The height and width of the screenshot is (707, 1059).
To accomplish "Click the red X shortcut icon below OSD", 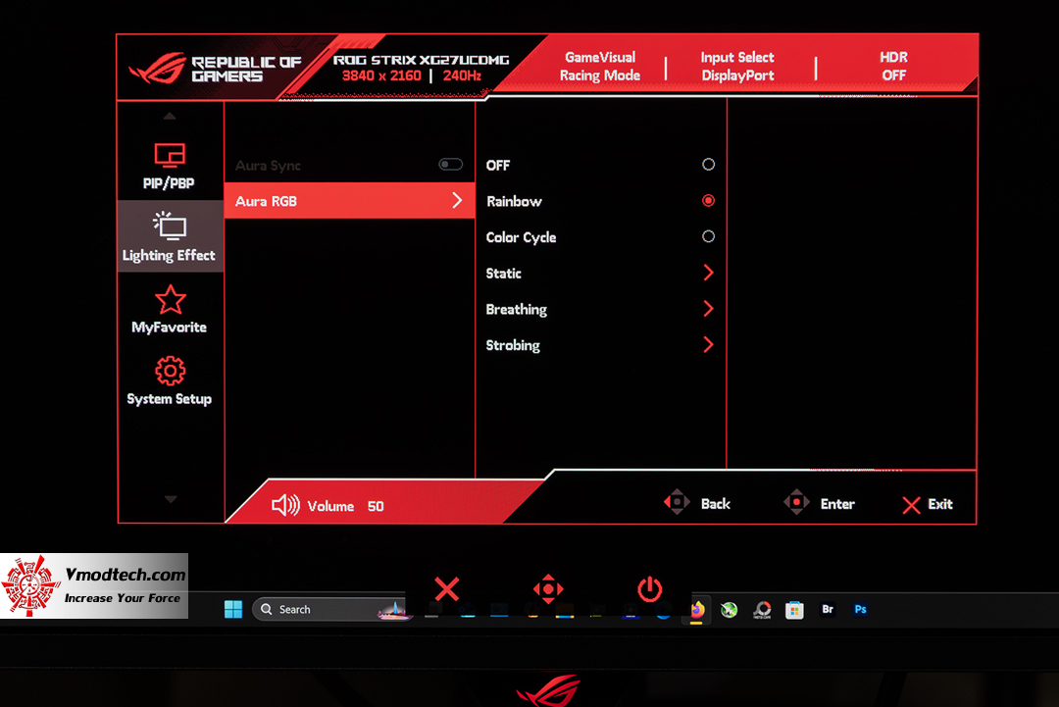I will pyautogui.click(x=446, y=588).
